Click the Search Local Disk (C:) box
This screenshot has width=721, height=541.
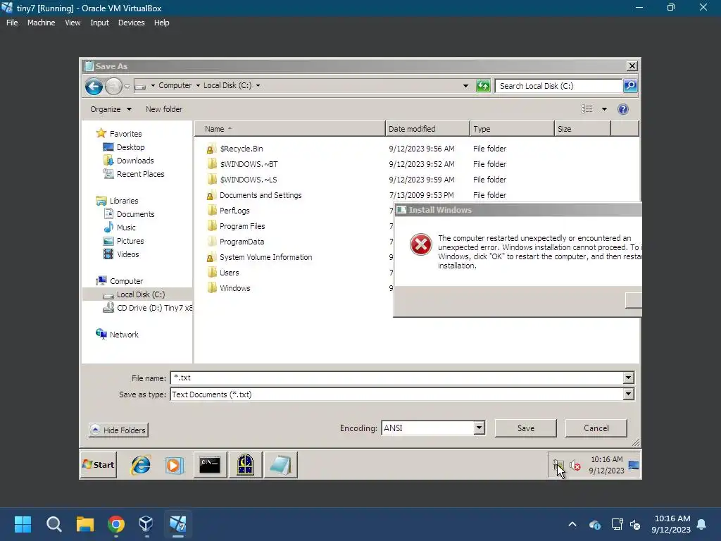[558, 85]
